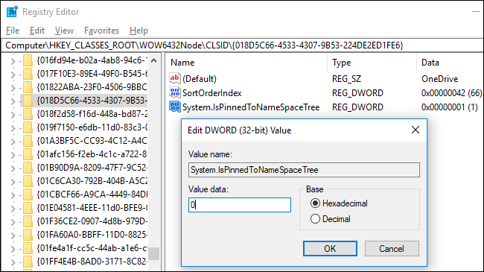Screen dimensions: 484x272
Task: Close the Edit DWORD dialog
Action: coord(415,130)
